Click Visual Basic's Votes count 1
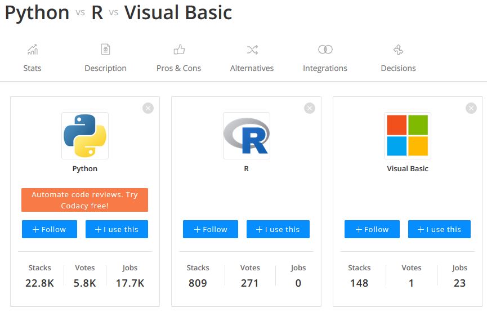The width and height of the screenshot is (487, 312). pyautogui.click(x=411, y=283)
